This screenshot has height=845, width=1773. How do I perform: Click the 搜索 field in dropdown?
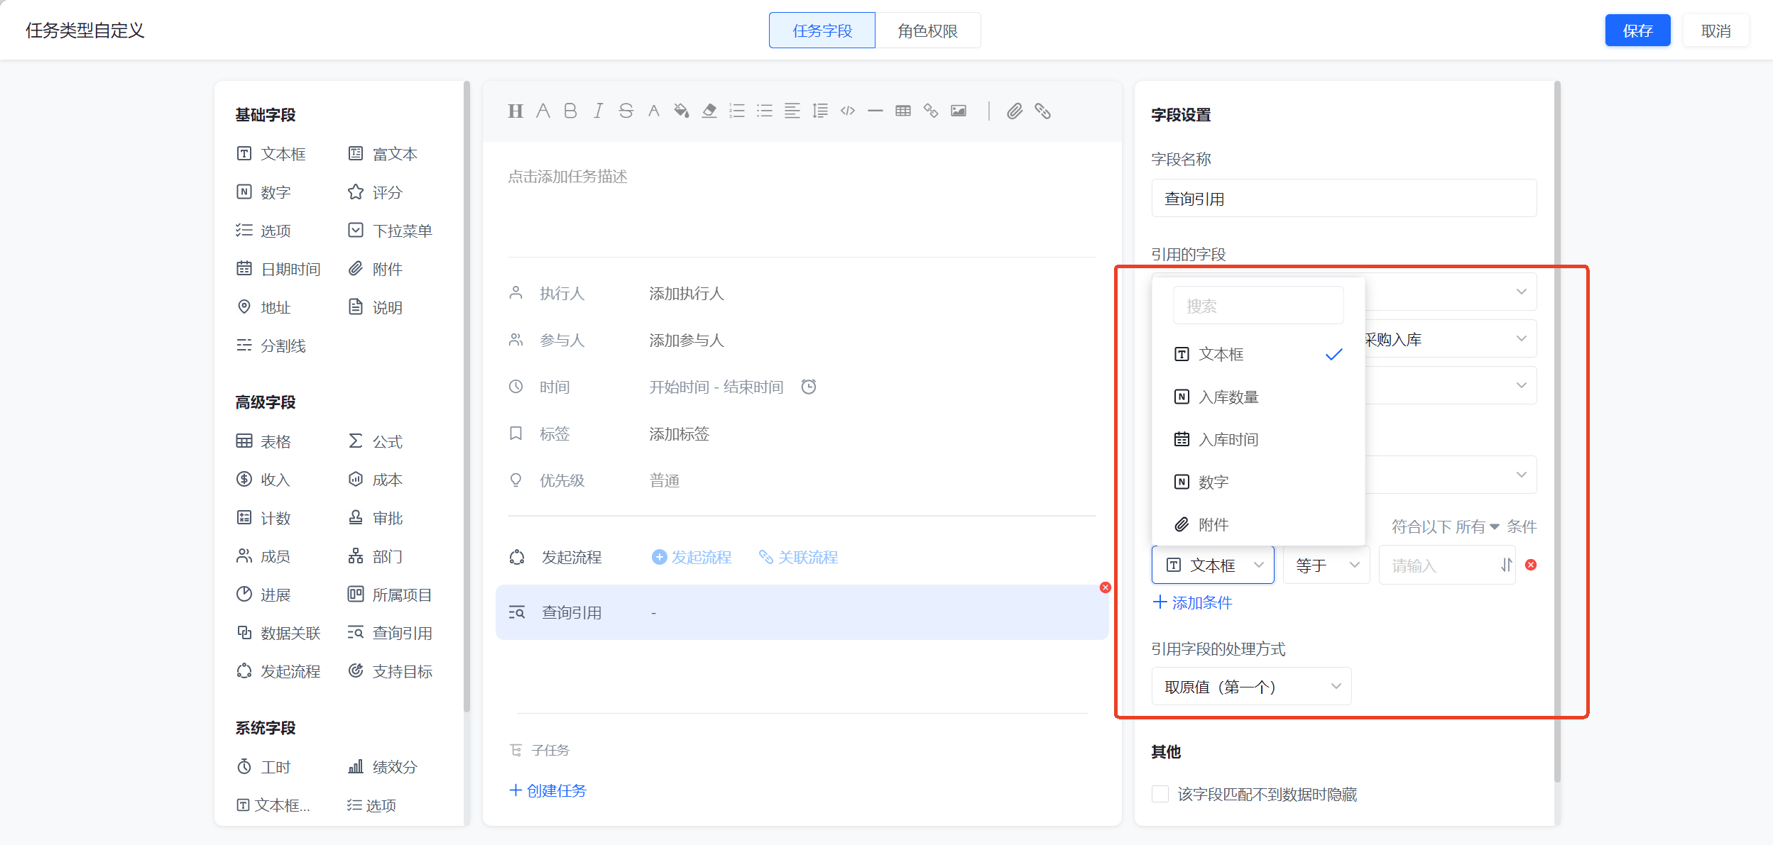(1258, 306)
